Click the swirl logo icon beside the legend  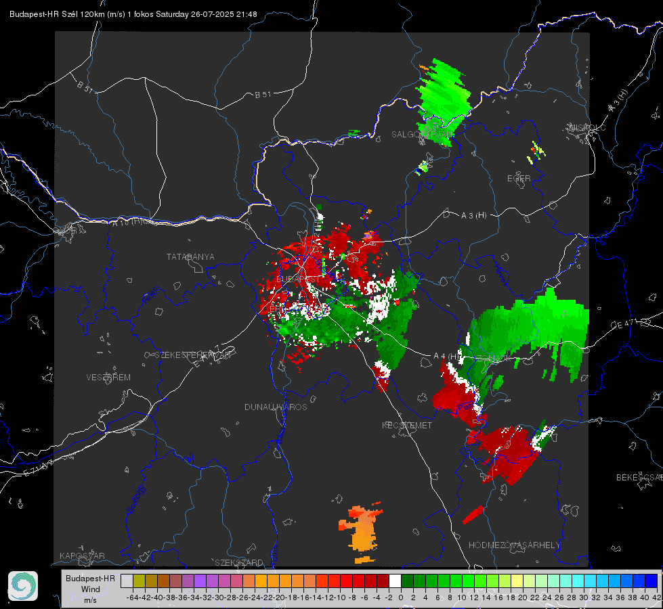coord(23,586)
